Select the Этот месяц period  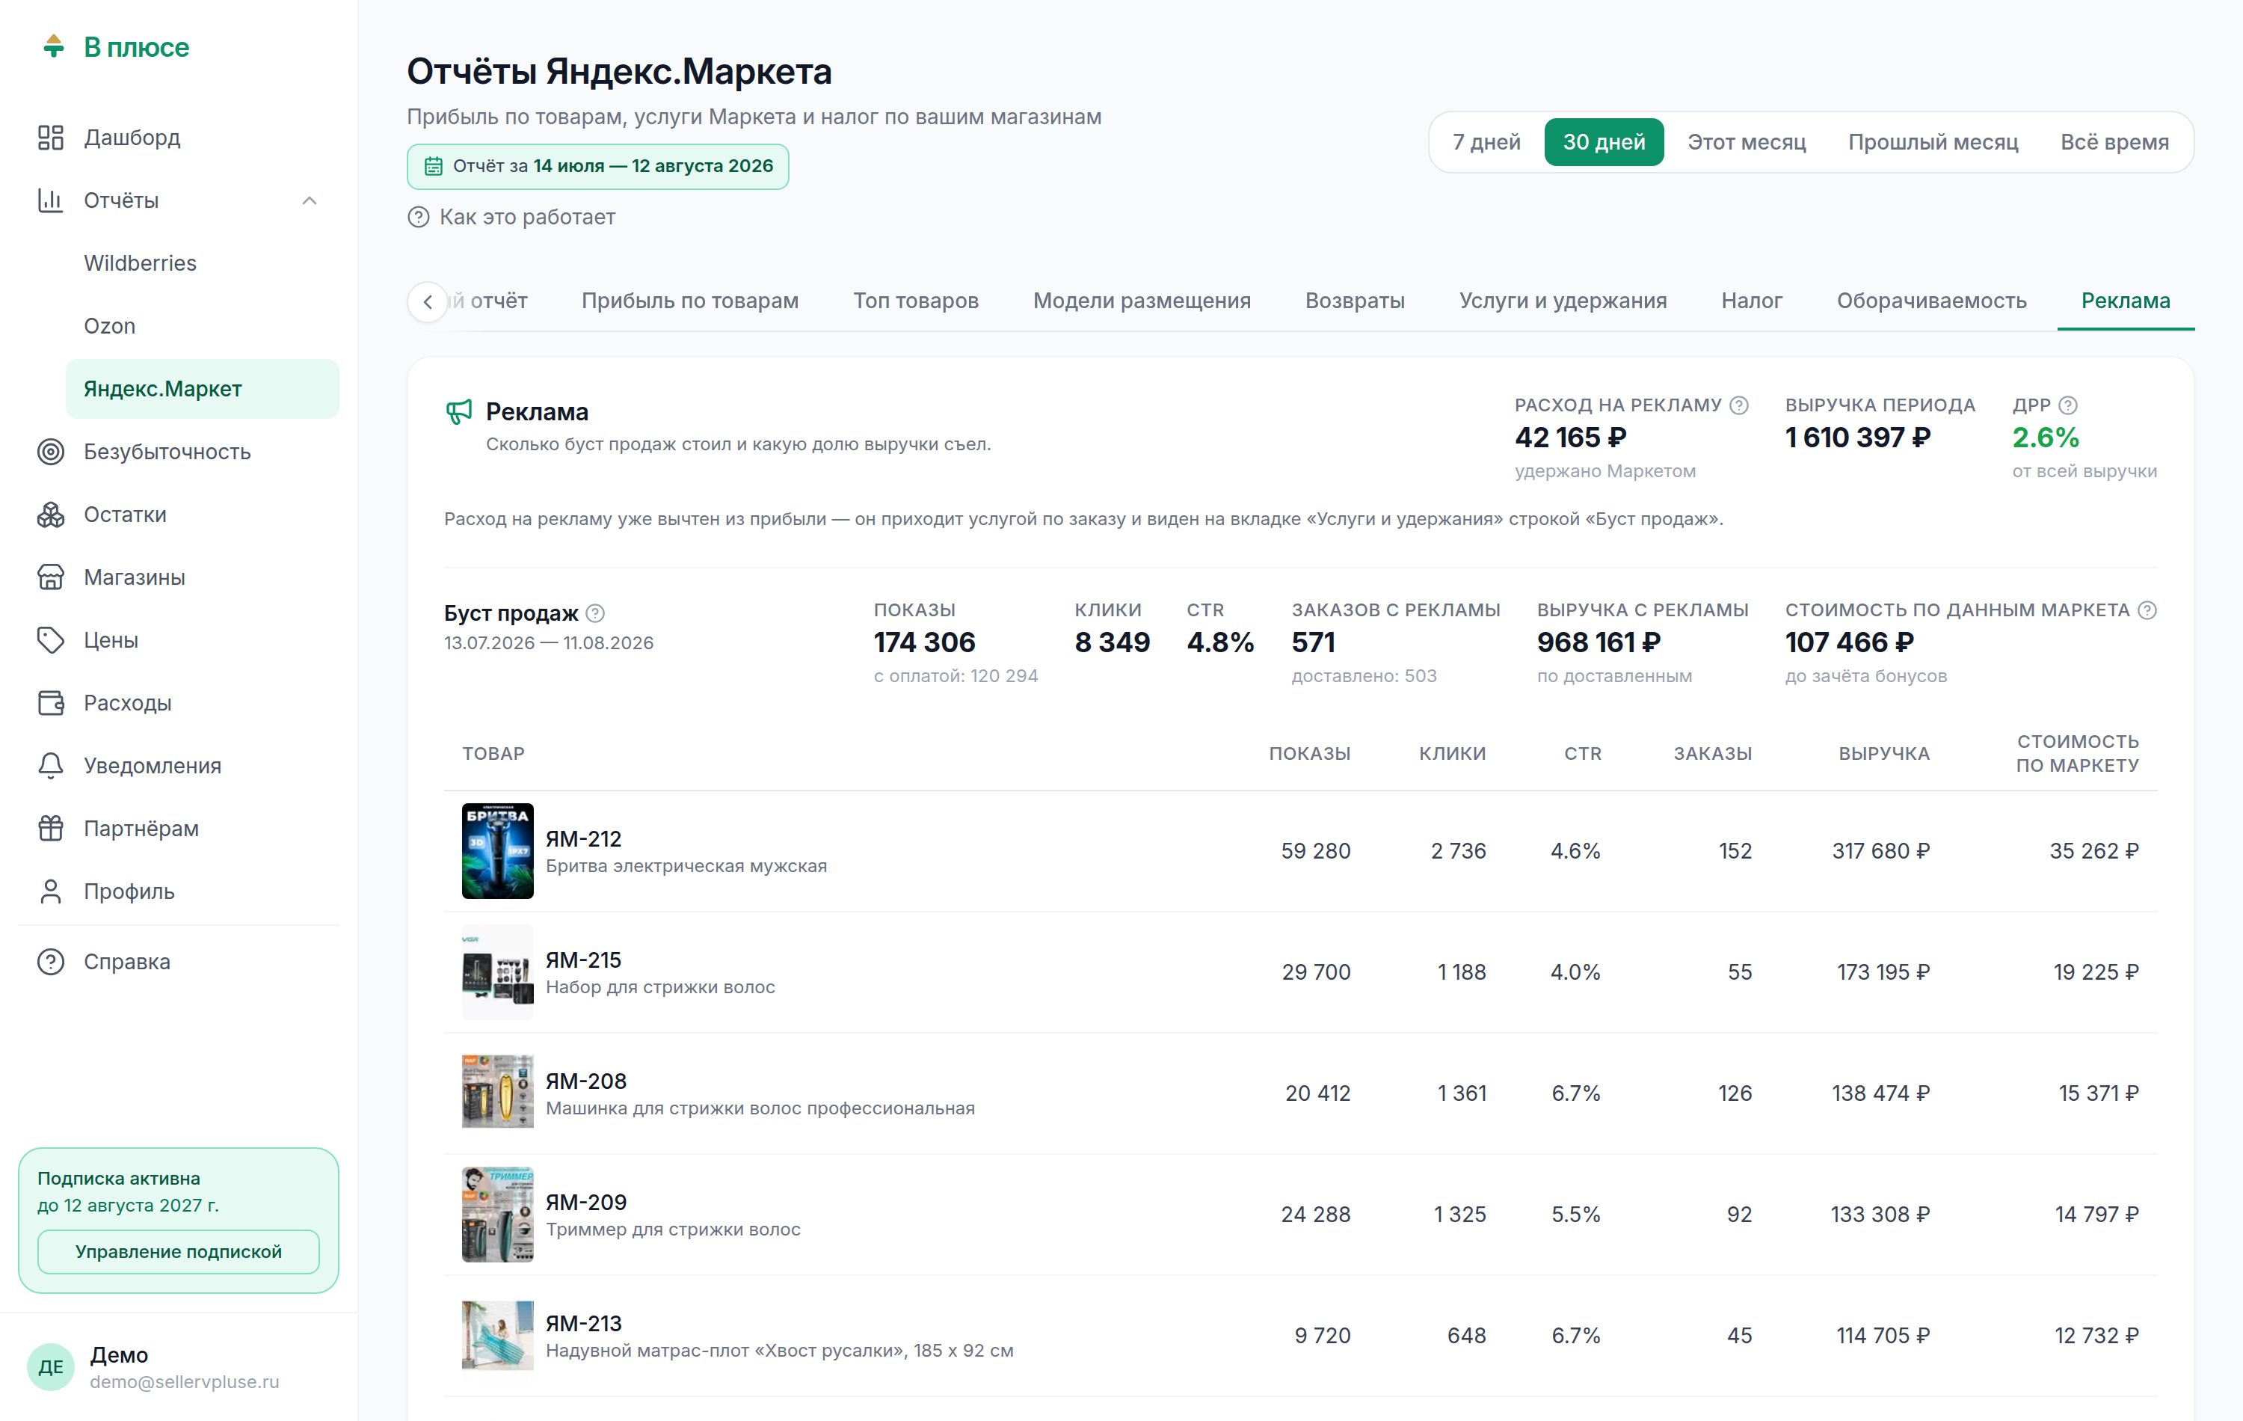1747,143
